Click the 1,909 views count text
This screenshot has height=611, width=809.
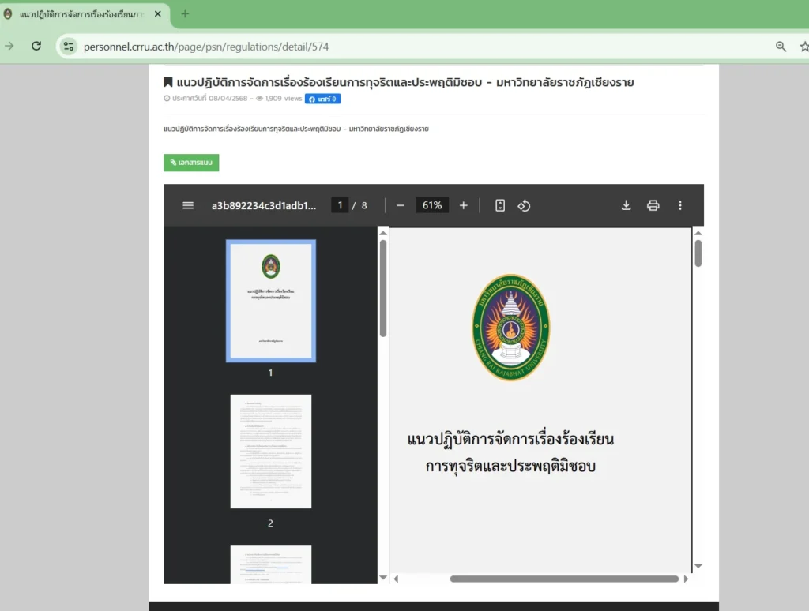click(x=284, y=99)
